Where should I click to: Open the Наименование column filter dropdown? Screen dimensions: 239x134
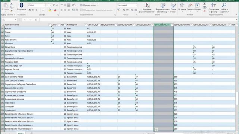(50, 25)
